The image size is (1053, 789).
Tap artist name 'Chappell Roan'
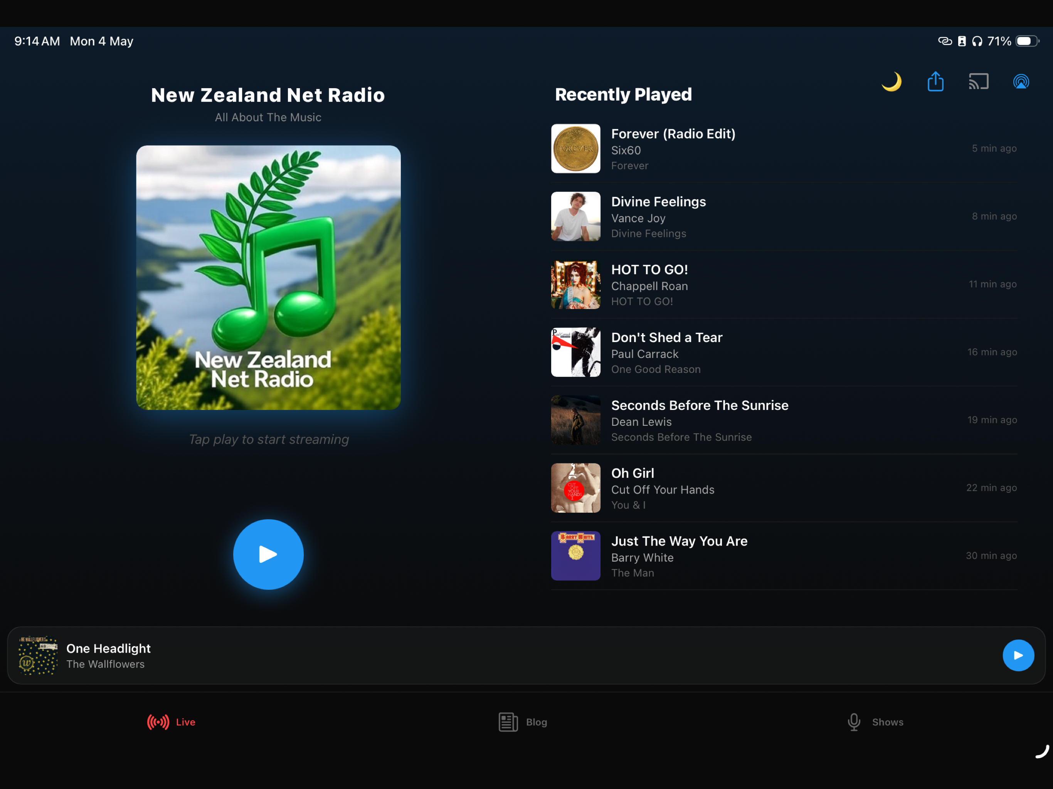pos(649,286)
